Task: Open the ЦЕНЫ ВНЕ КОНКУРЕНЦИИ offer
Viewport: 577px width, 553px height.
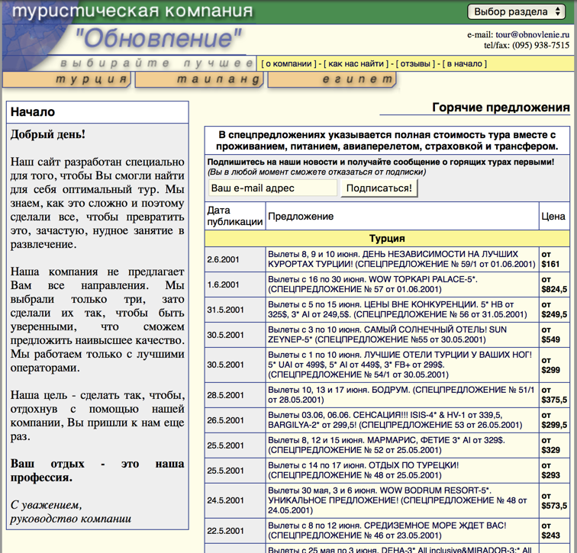Action: click(398, 309)
